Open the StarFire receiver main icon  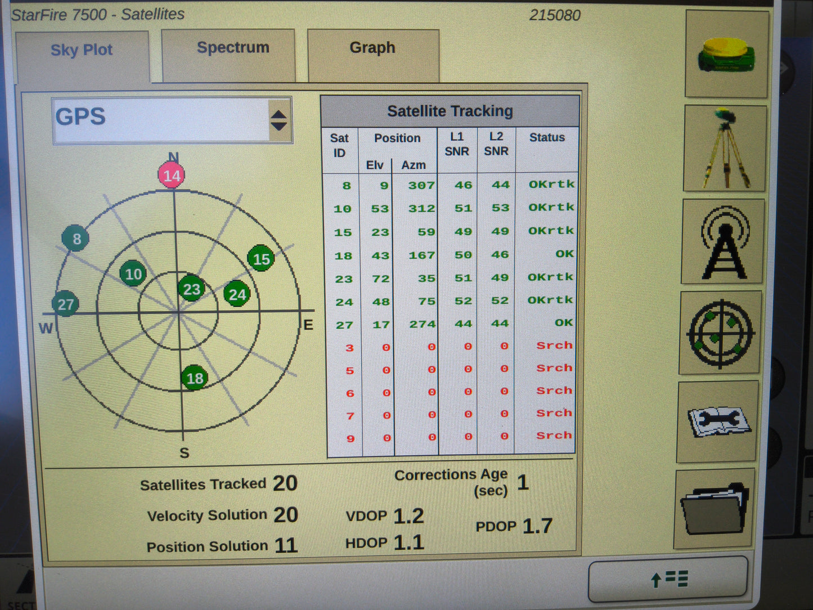tap(727, 55)
